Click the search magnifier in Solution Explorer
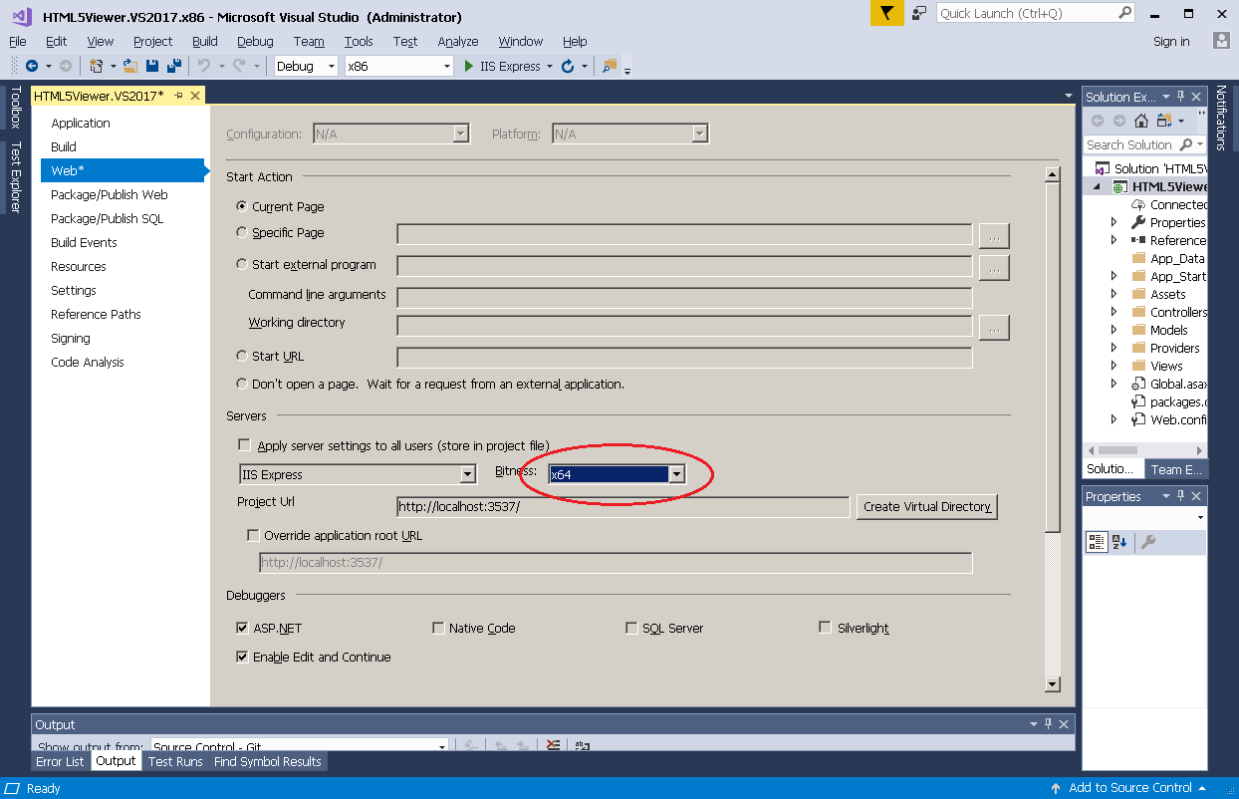Viewport: 1239px width, 799px height. click(x=1185, y=144)
